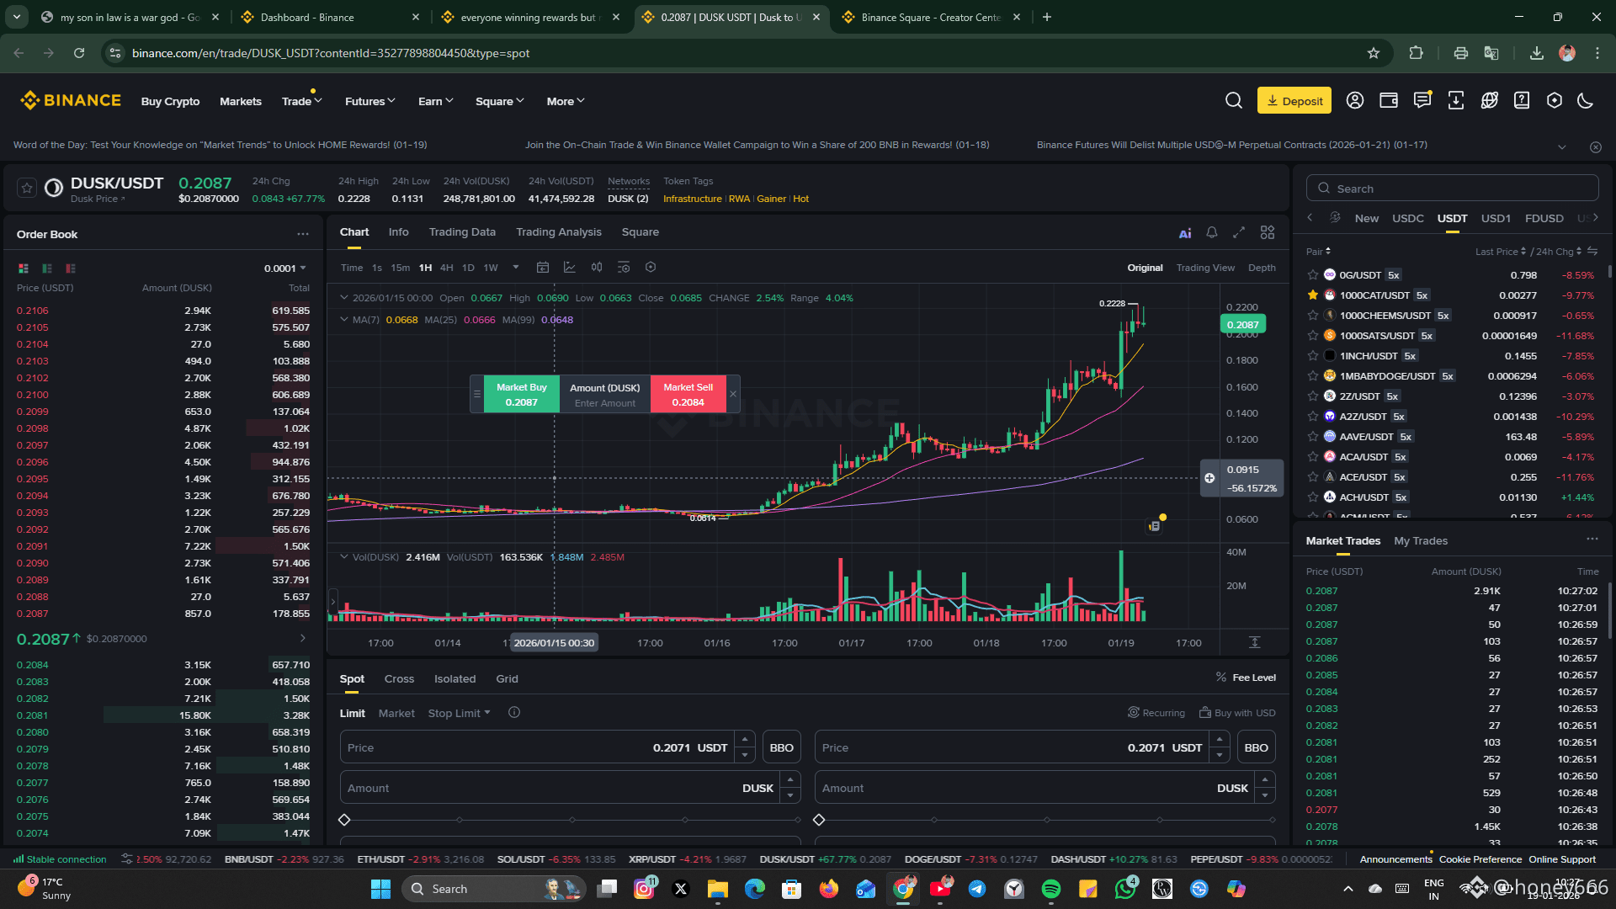Viewport: 1616px width, 909px height.
Task: Toggle favorite star for ACE/USDT
Action: 1313,477
